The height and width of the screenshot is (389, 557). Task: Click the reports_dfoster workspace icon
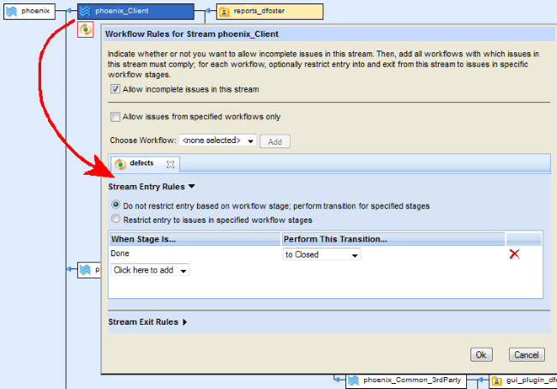tap(225, 12)
